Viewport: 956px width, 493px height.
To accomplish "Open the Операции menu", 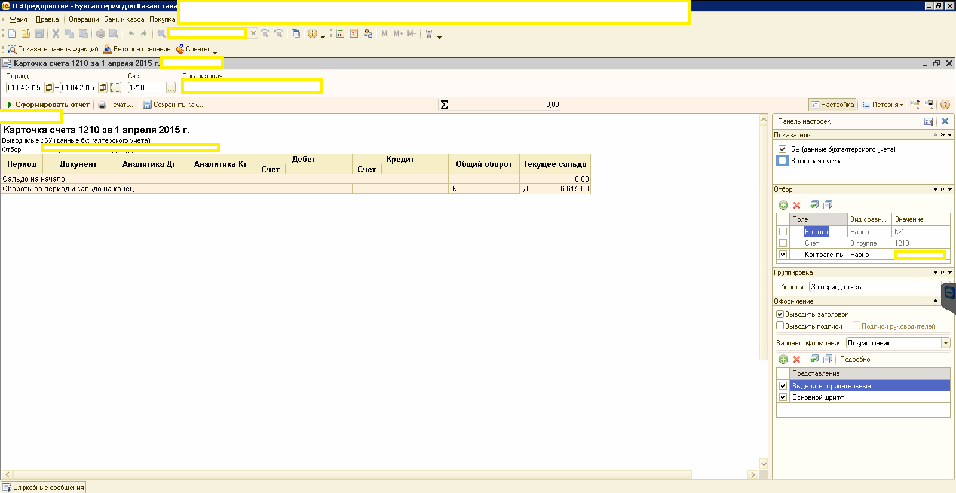I will tap(84, 19).
